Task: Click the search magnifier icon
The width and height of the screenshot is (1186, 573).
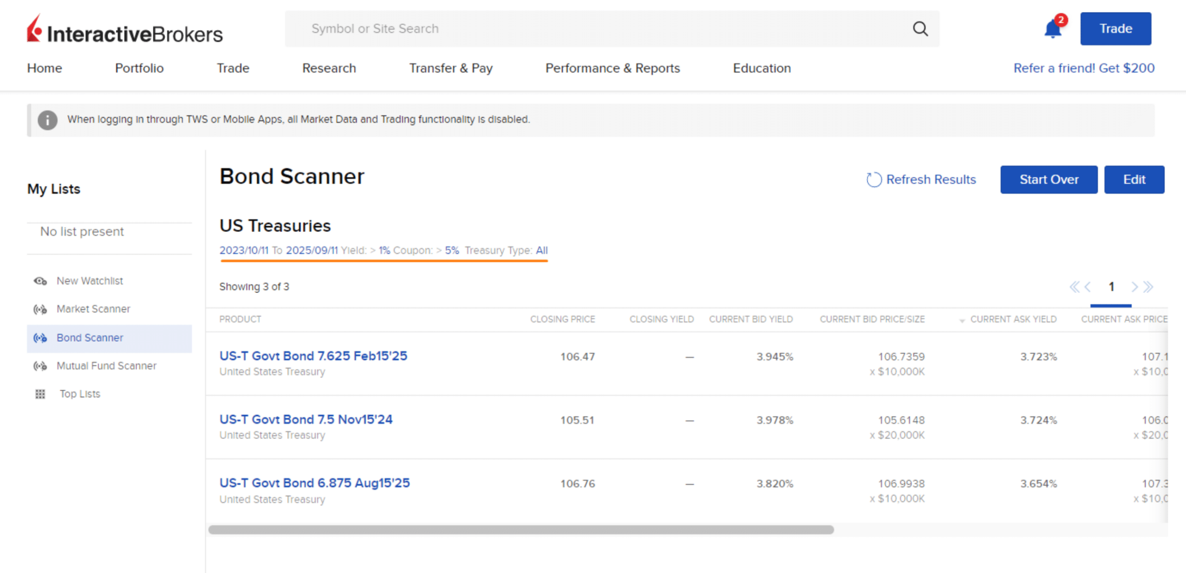Action: click(x=920, y=29)
